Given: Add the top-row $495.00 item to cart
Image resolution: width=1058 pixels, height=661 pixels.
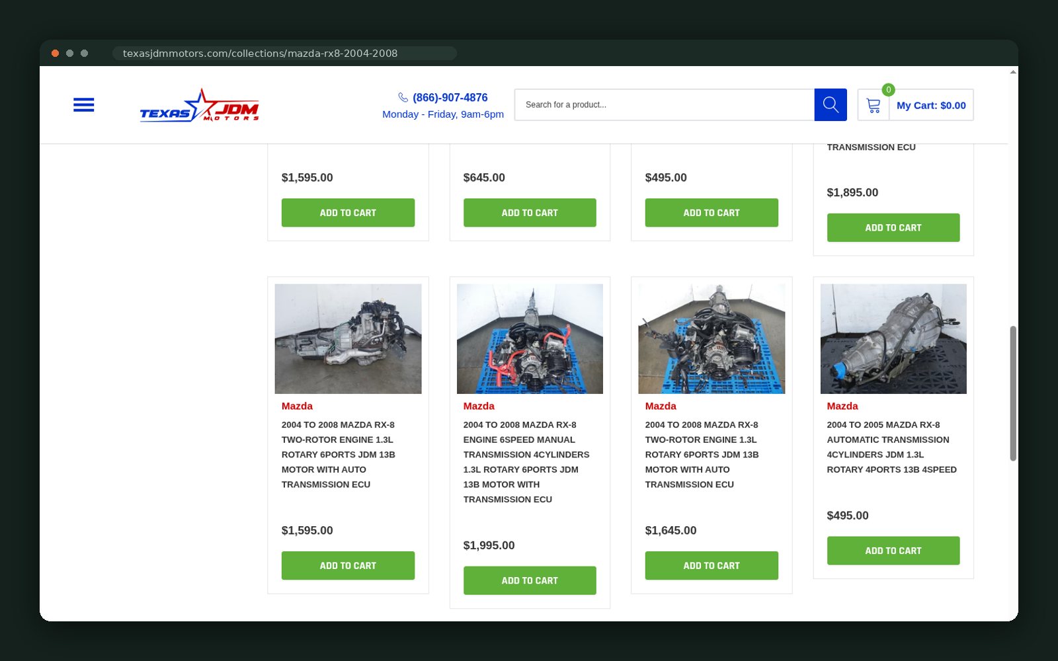Looking at the screenshot, I should [712, 212].
